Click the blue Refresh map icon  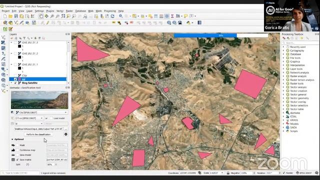(112, 16)
